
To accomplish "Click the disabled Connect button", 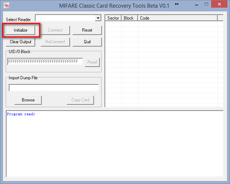I will pyautogui.click(x=55, y=30).
